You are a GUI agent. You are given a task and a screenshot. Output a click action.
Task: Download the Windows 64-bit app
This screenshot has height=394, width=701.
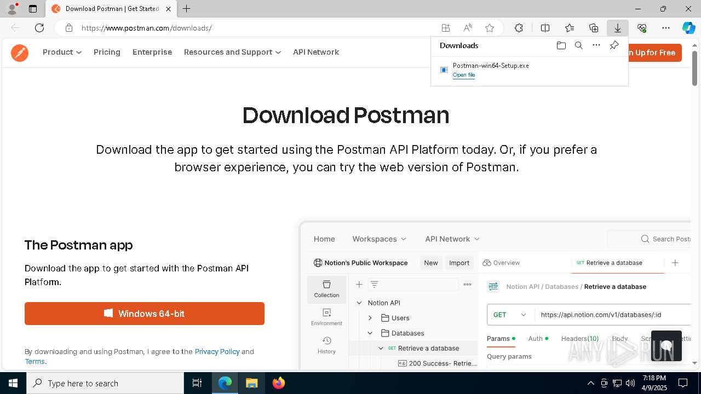pos(145,314)
